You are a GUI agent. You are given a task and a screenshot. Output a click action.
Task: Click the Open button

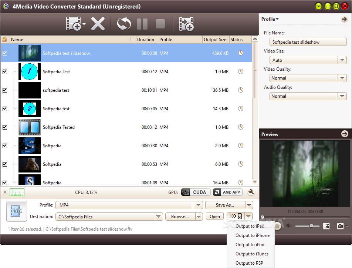pos(215,217)
